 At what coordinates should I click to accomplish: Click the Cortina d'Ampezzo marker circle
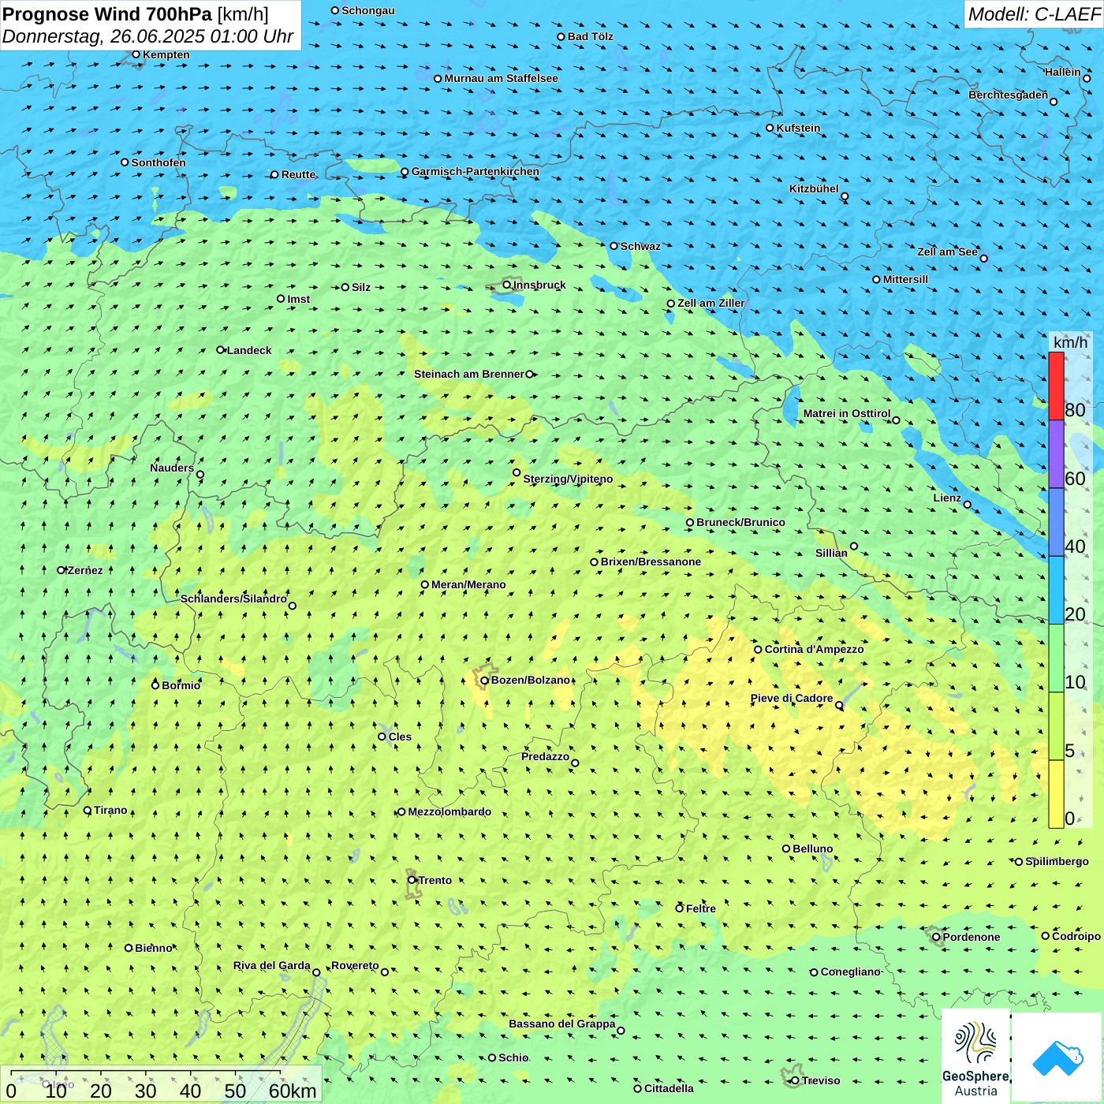coord(758,650)
